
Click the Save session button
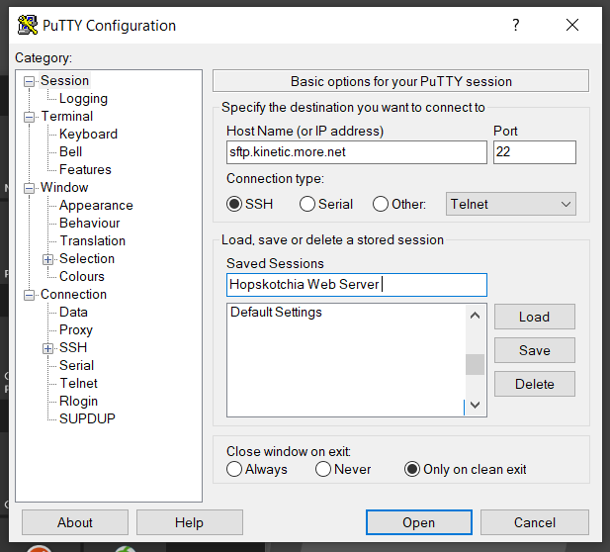click(x=534, y=350)
